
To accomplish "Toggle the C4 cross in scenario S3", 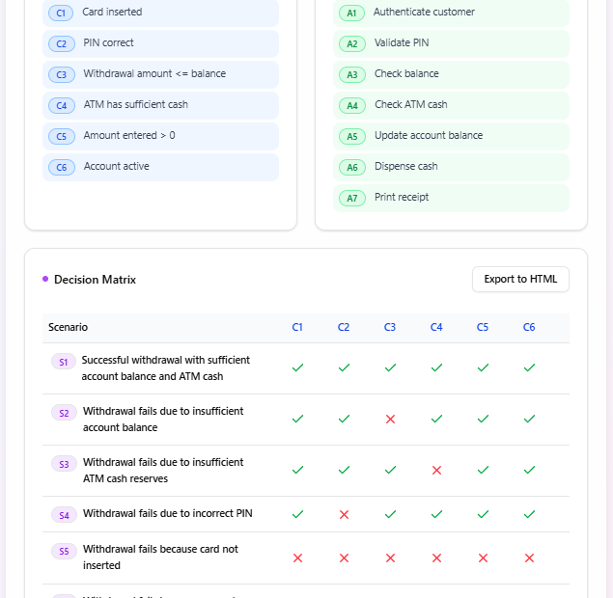I will (436, 470).
